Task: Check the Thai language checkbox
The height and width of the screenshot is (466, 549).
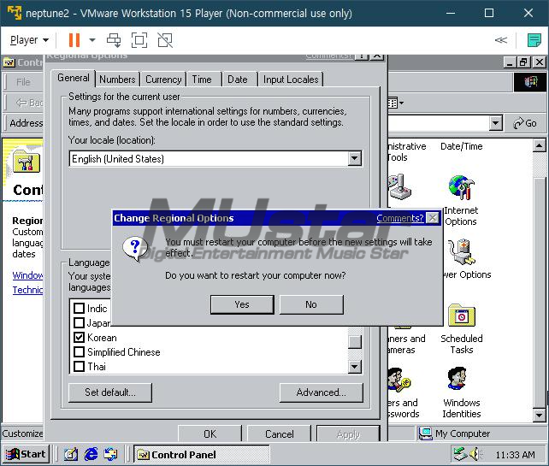Action: (x=80, y=366)
